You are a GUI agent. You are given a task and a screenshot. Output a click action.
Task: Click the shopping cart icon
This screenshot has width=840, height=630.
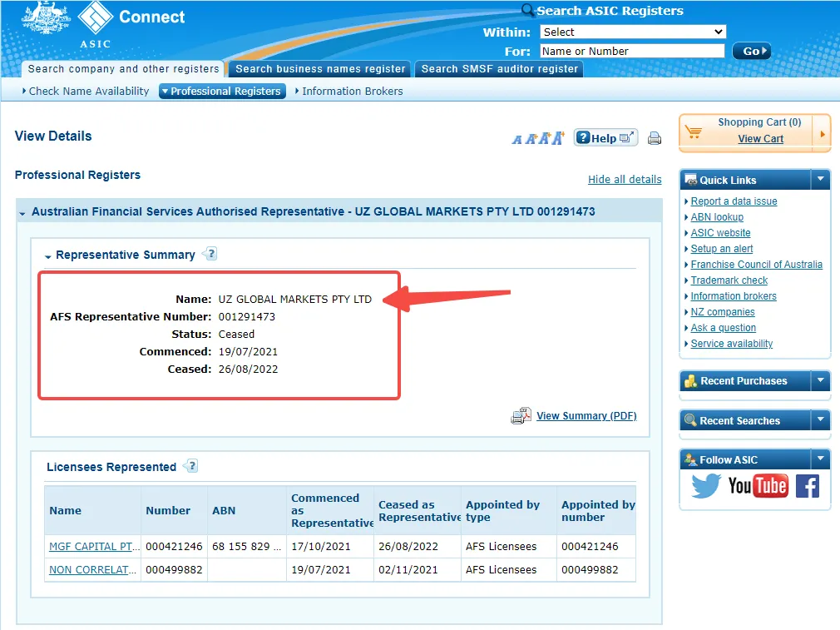pyautogui.click(x=694, y=131)
